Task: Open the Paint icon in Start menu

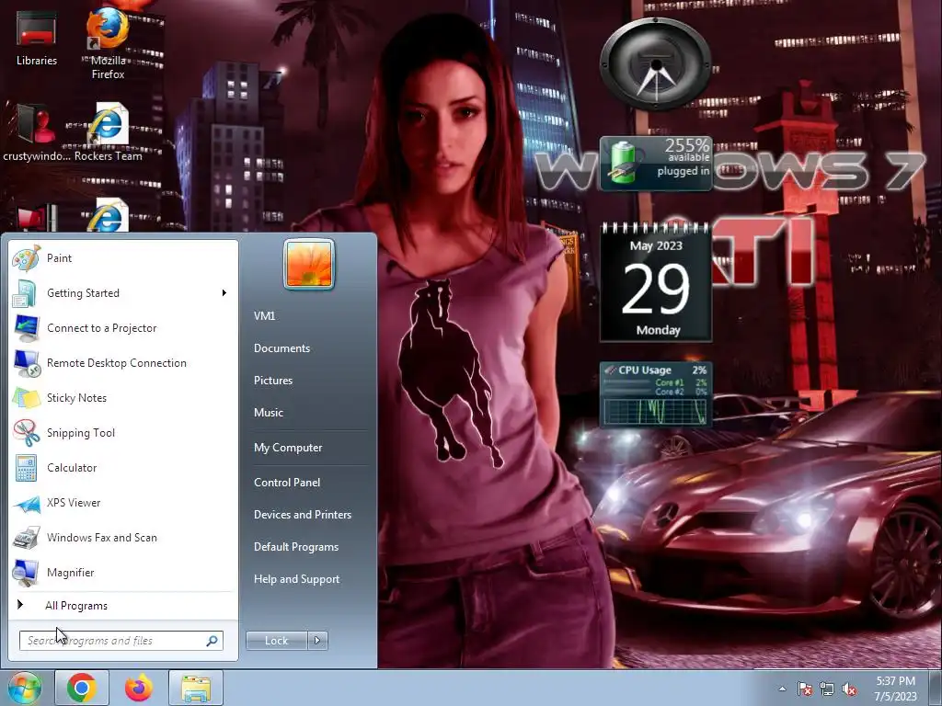Action: click(27, 258)
